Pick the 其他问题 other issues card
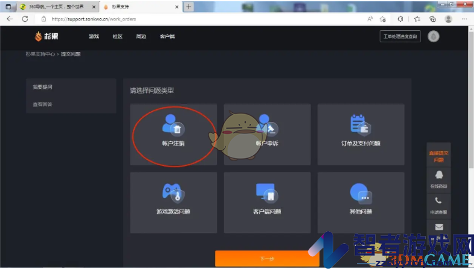The height and width of the screenshot is (271, 476). [x=361, y=203]
